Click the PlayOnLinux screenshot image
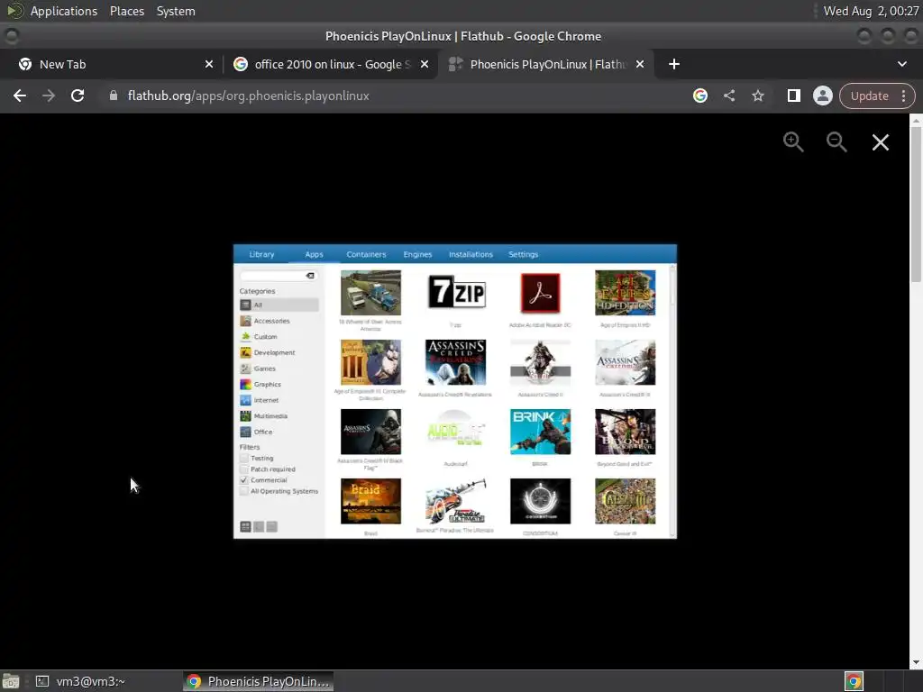This screenshot has width=923, height=692. pos(455,391)
